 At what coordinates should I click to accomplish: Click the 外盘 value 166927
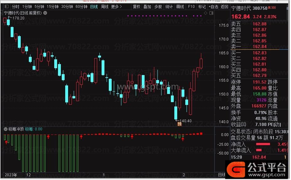[259, 106]
